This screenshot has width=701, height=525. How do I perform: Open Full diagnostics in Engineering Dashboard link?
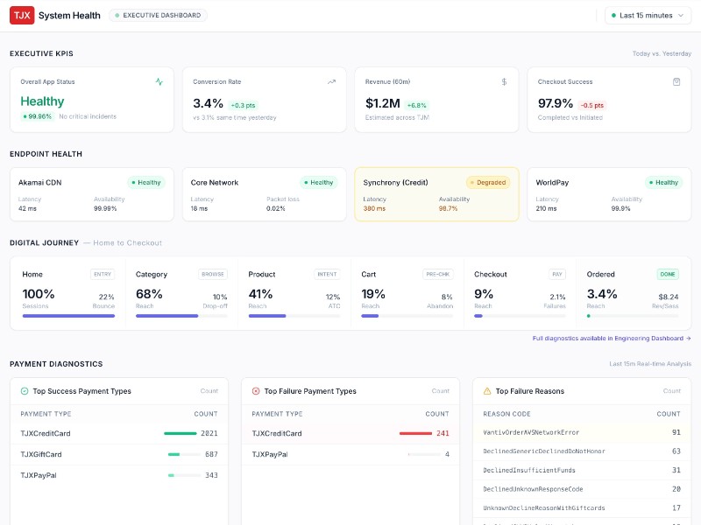click(x=611, y=338)
